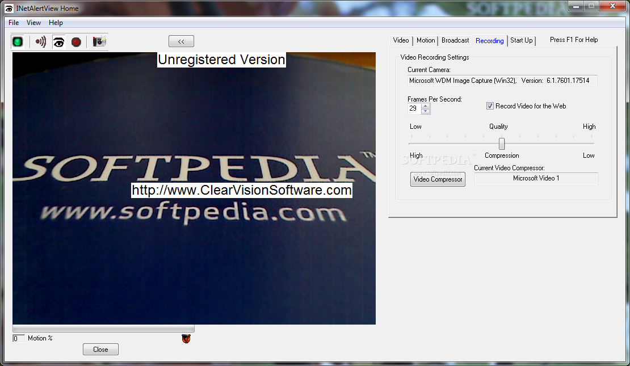Decrease frames per second with down arrow
This screenshot has width=630, height=366.
coord(426,111)
